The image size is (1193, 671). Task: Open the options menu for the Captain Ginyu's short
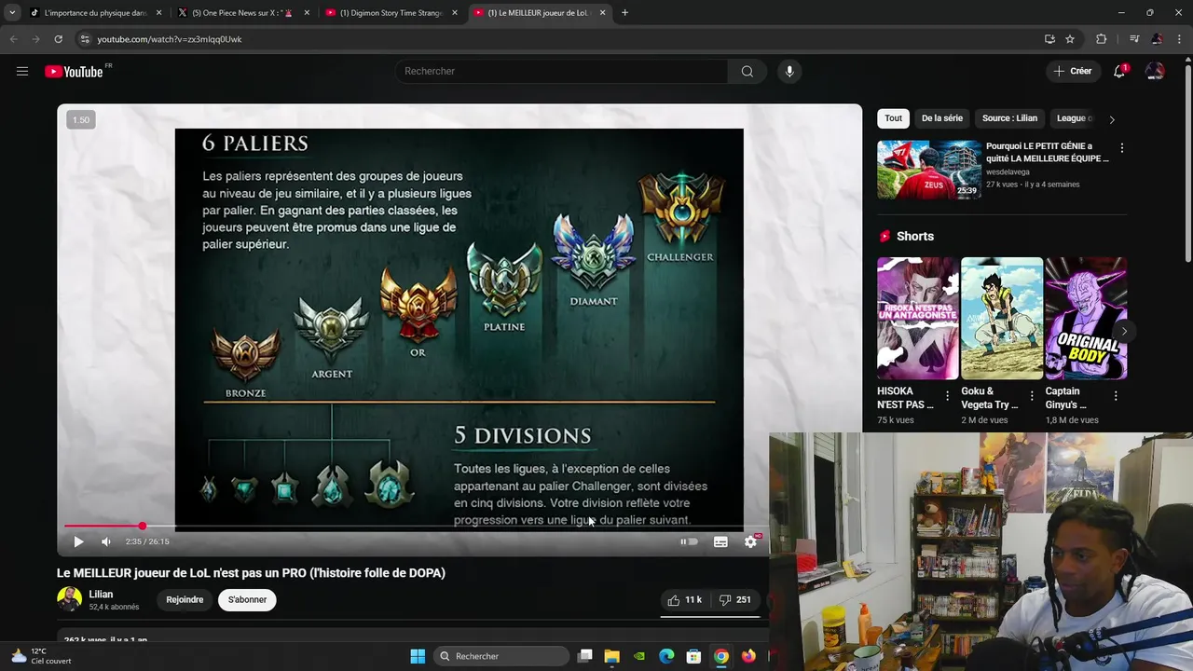(1116, 396)
